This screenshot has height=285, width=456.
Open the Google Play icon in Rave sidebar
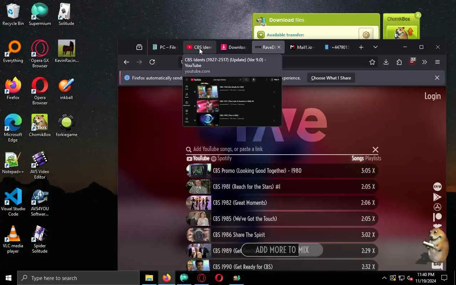click(437, 197)
